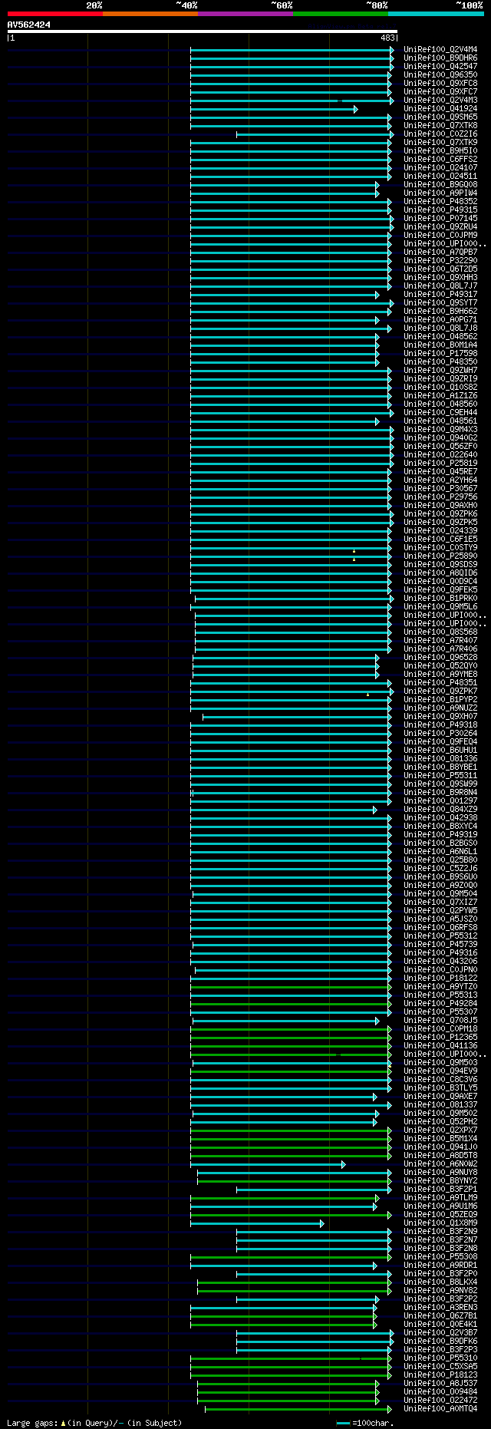Open the last hit UniRef100_A0MTQ4
Image resolution: width=491 pixels, height=1429 pixels.
440,1409
